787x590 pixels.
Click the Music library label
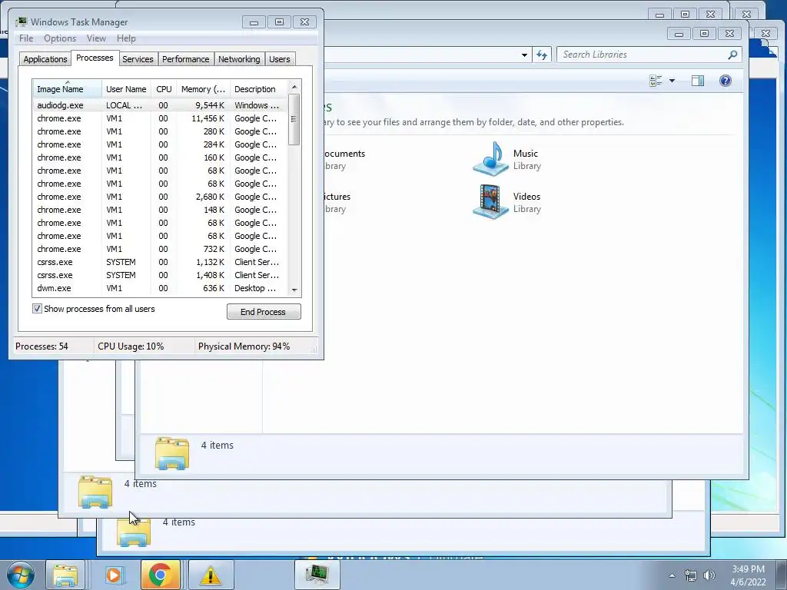tap(526, 154)
